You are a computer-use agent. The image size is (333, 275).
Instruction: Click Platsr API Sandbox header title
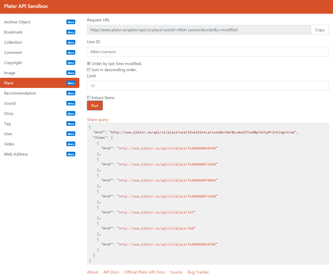point(26,6)
